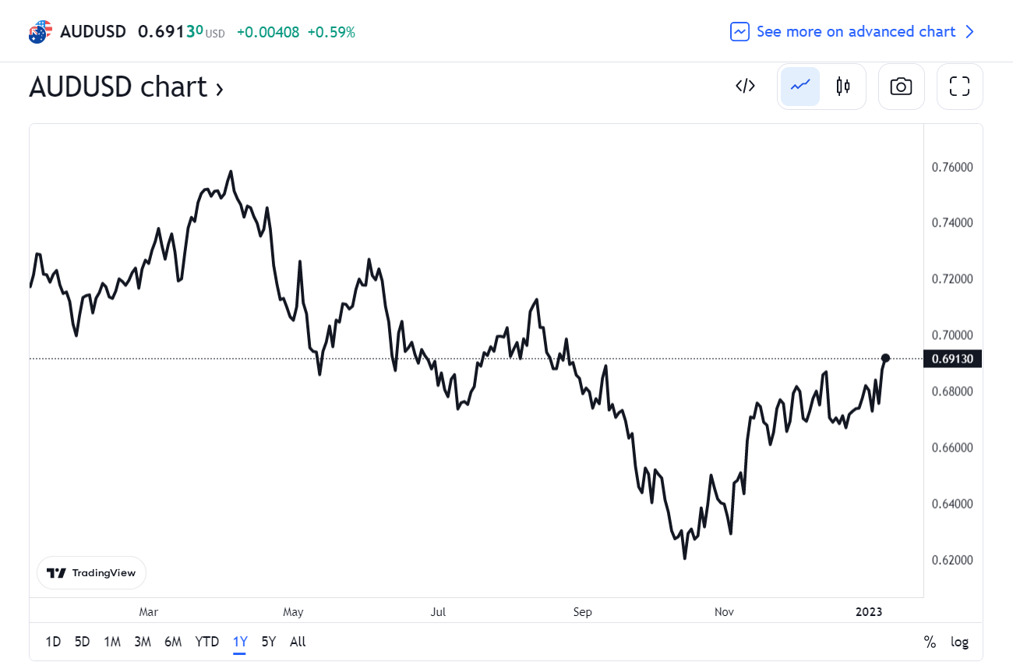Click the advanced chart icon
1013x662 pixels.
[x=739, y=32]
